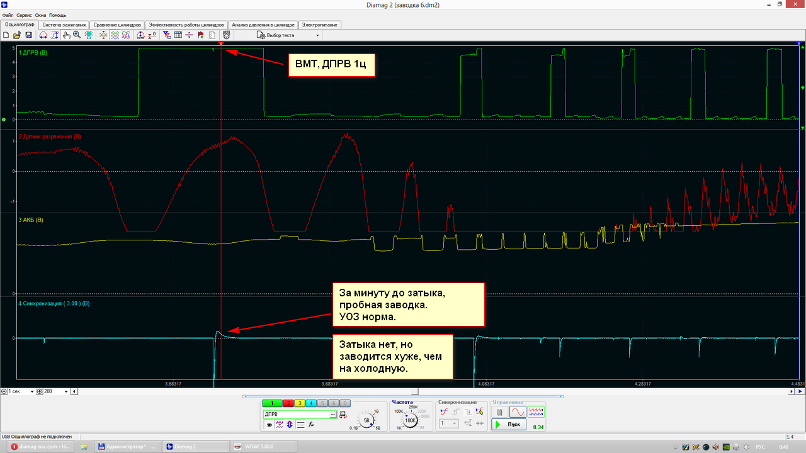Open the channel name ellipsis selector

click(332, 415)
